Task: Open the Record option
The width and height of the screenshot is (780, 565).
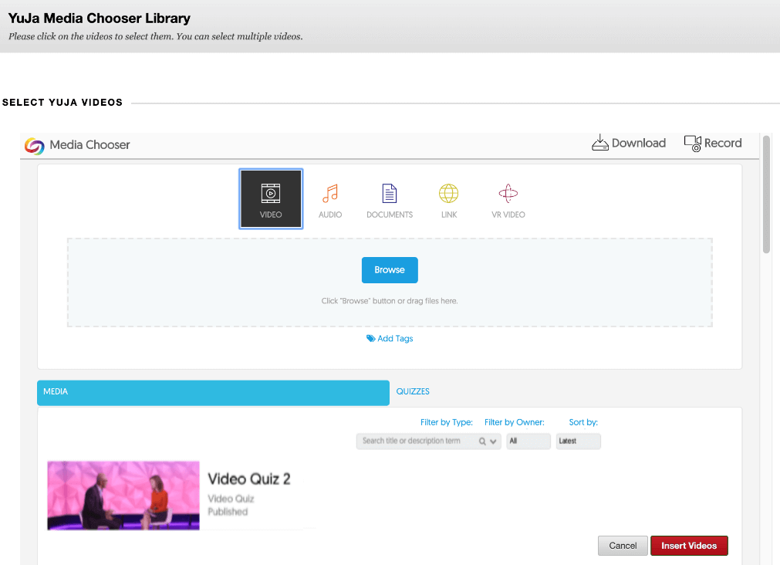Action: 713,143
